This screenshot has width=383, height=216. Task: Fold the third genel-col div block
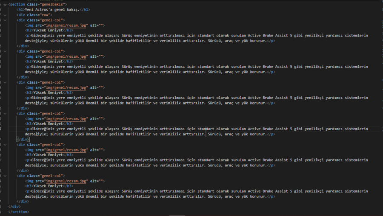click(5, 82)
